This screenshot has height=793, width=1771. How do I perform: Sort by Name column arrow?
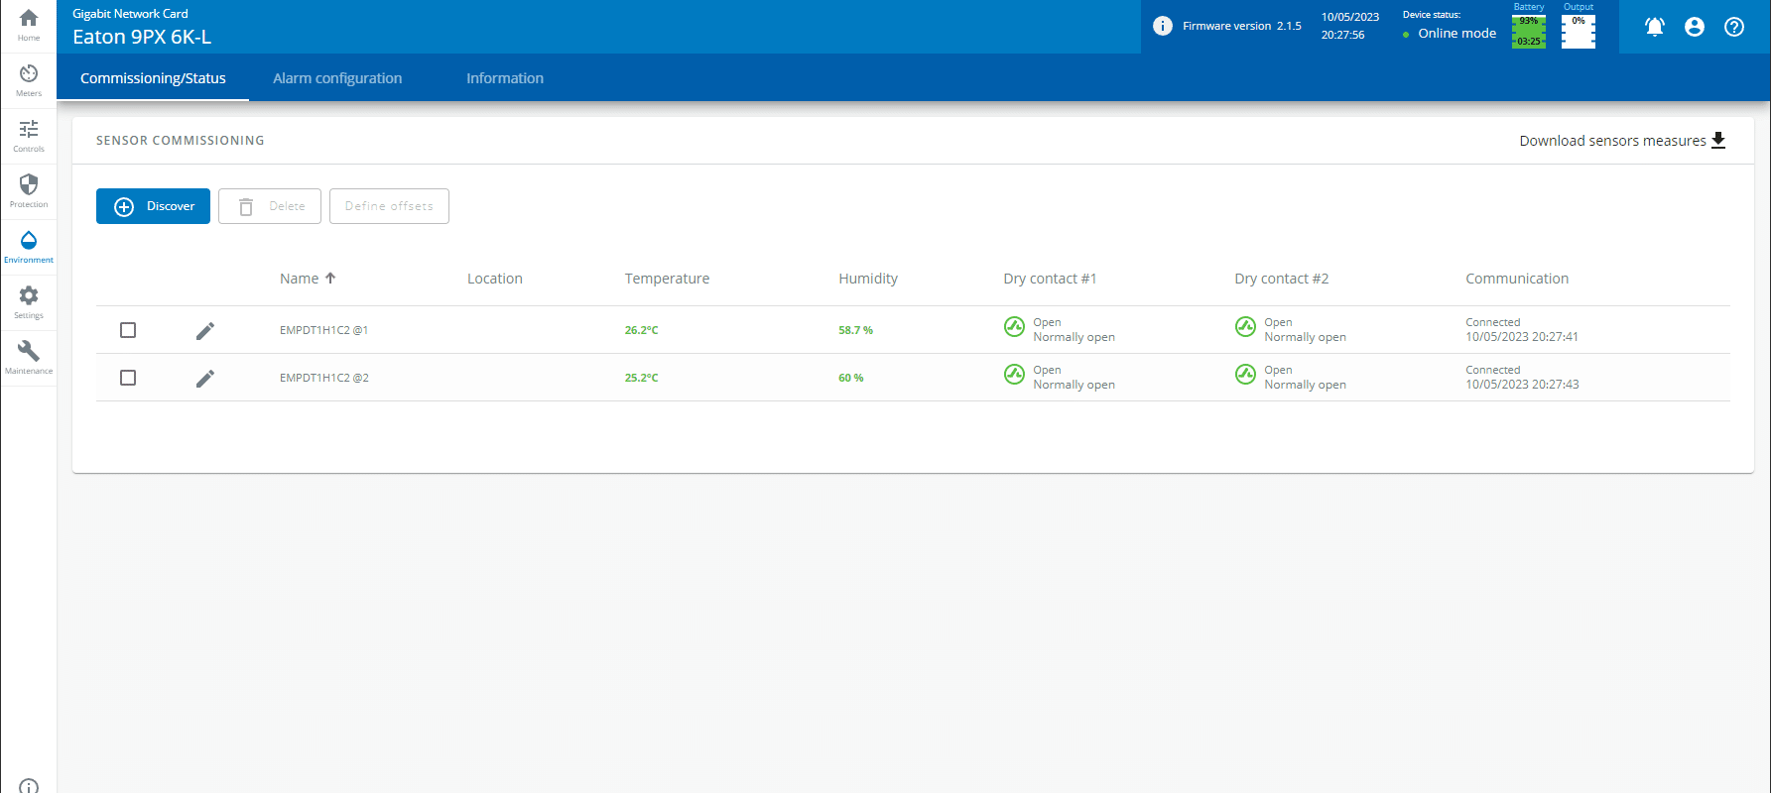click(x=330, y=279)
